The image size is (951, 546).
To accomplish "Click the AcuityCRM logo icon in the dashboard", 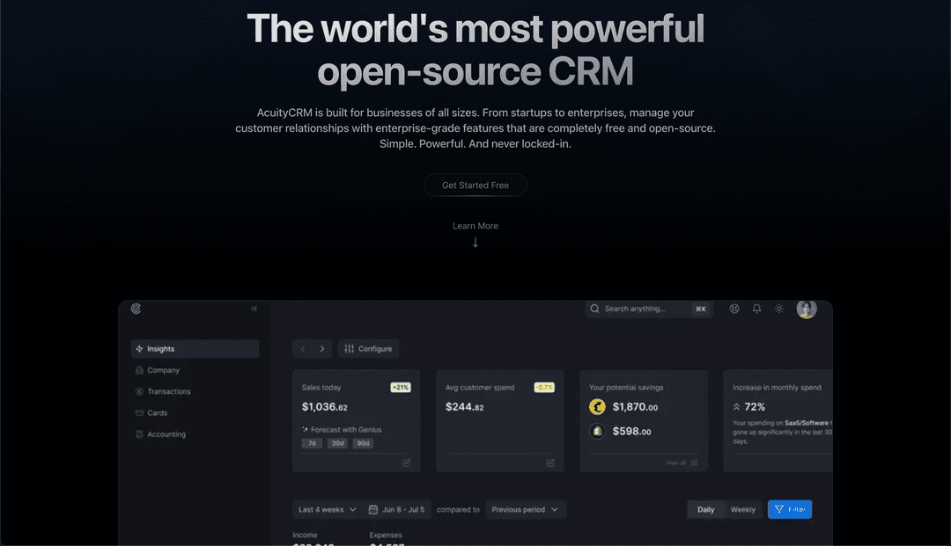I will 136,309.
